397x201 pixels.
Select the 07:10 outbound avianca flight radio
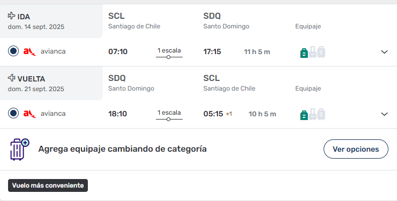[13, 51]
